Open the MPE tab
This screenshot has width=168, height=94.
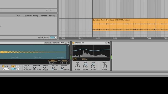63,43
